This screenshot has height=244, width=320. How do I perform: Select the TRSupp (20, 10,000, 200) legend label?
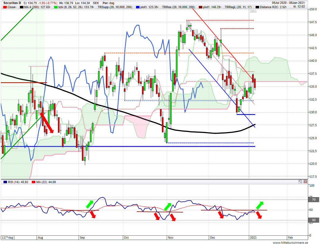[x=115, y=7]
